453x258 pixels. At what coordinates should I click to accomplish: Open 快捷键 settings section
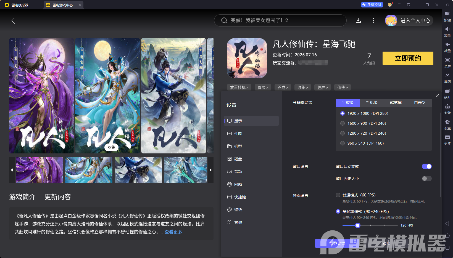tap(251, 197)
